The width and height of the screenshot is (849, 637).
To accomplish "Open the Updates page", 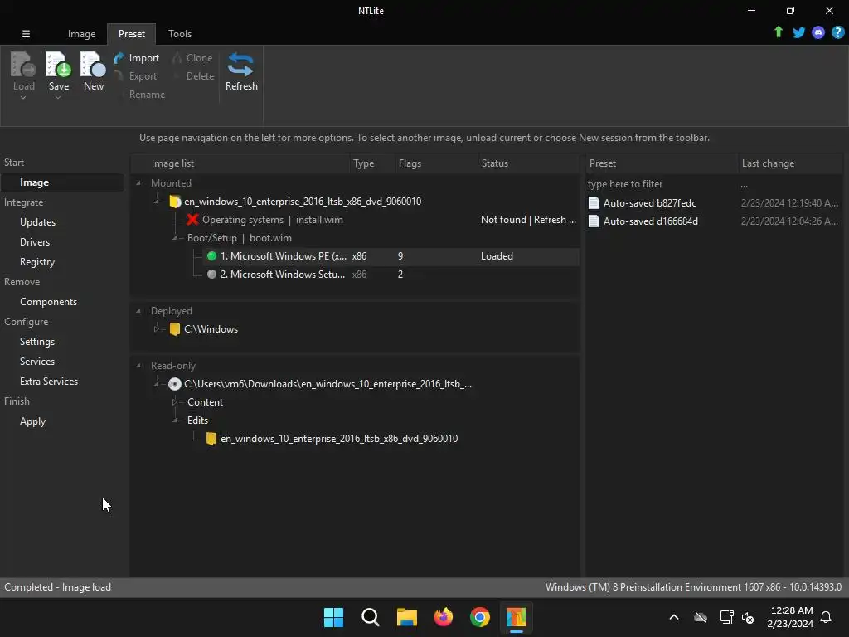I will [37, 222].
